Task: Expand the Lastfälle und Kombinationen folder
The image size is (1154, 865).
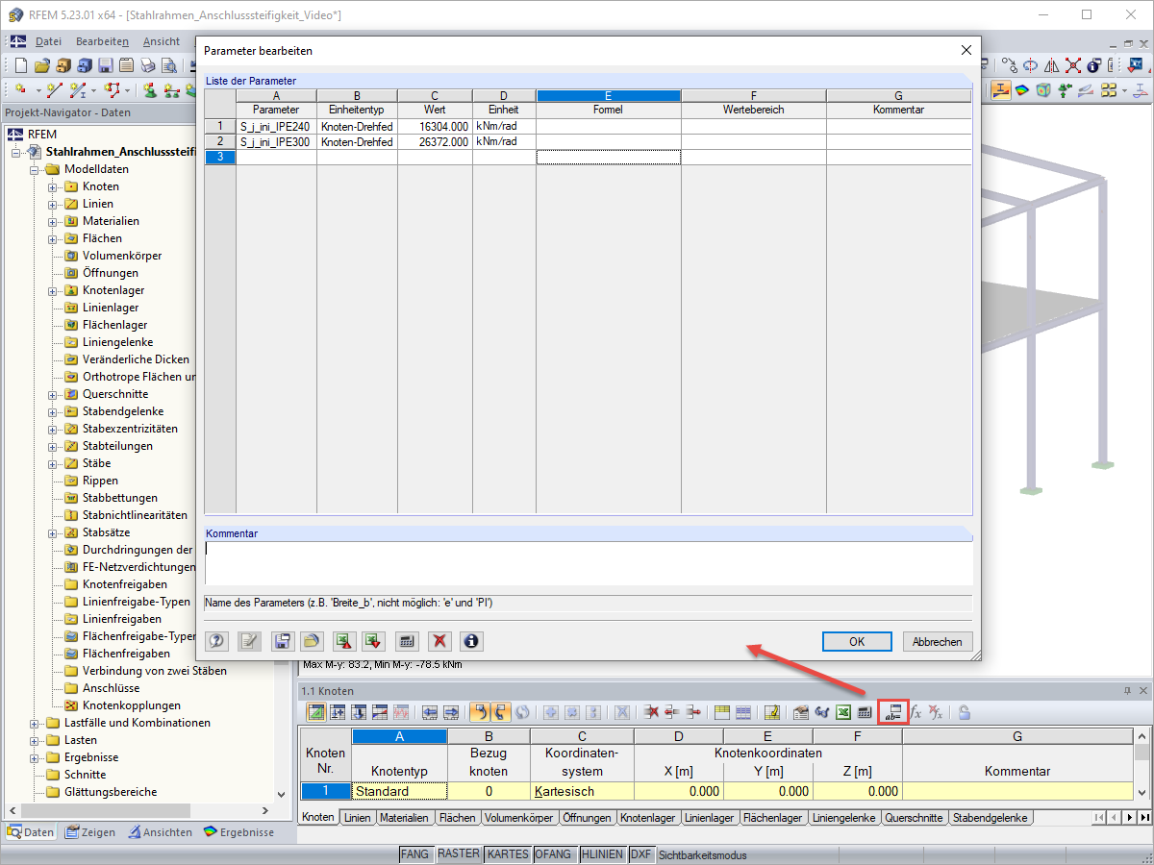Action: tap(35, 723)
